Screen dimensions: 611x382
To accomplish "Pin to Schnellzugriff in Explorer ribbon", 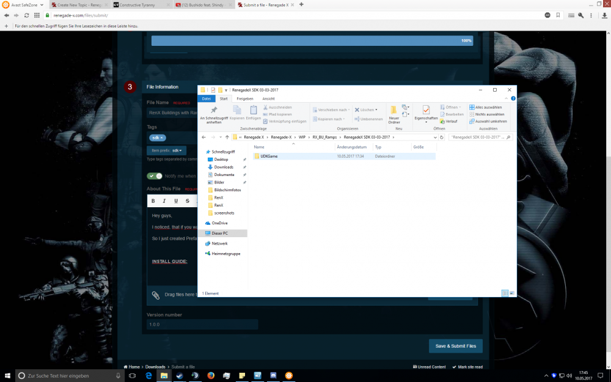I will pos(213,115).
